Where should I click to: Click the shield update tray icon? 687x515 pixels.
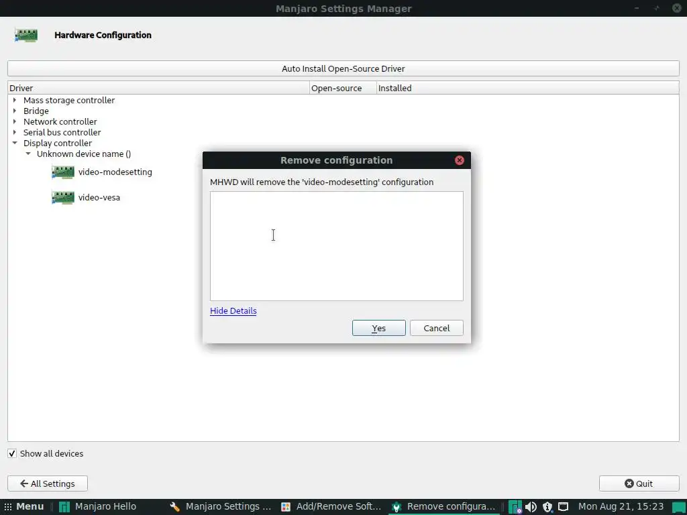(x=547, y=507)
